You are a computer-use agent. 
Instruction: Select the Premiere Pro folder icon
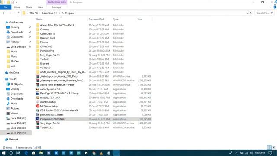click(x=38, y=51)
